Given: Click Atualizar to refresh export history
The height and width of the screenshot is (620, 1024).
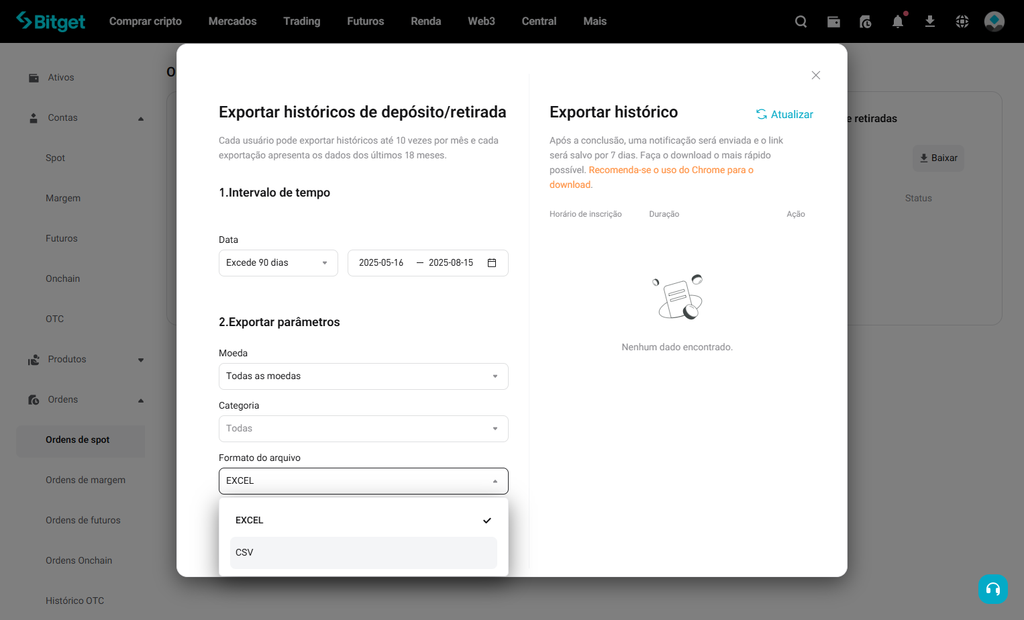Looking at the screenshot, I should pyautogui.click(x=784, y=115).
